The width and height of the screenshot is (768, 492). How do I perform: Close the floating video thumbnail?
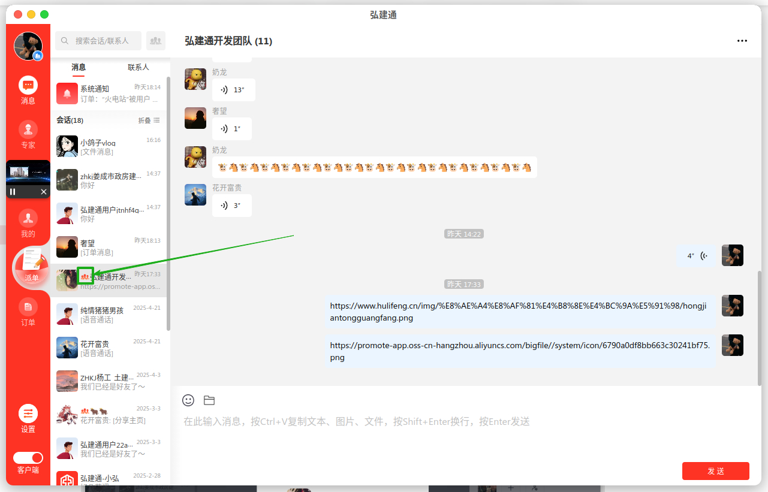[x=44, y=192]
